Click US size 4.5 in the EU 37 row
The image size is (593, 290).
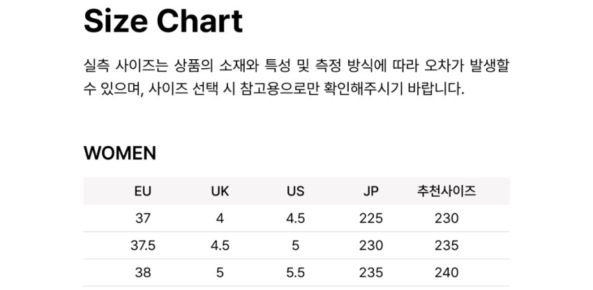296,218
